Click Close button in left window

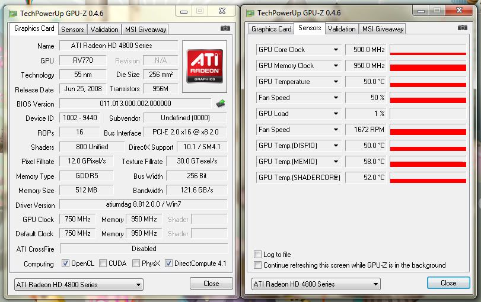coord(211,284)
